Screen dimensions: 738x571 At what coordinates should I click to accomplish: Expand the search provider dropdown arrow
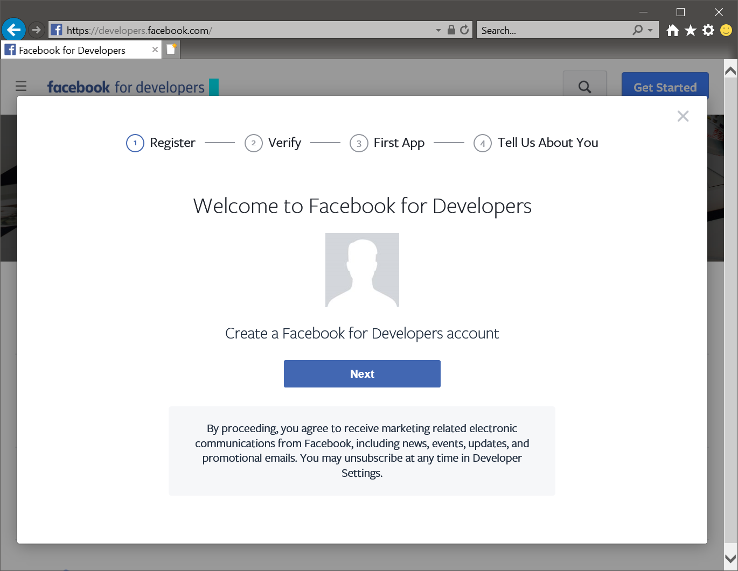click(x=650, y=31)
